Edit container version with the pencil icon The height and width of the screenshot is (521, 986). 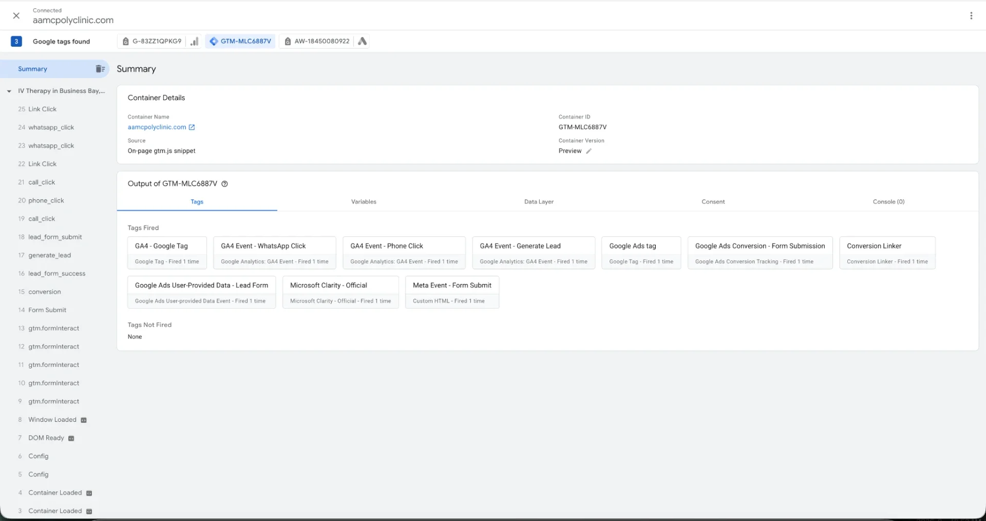[x=589, y=151]
